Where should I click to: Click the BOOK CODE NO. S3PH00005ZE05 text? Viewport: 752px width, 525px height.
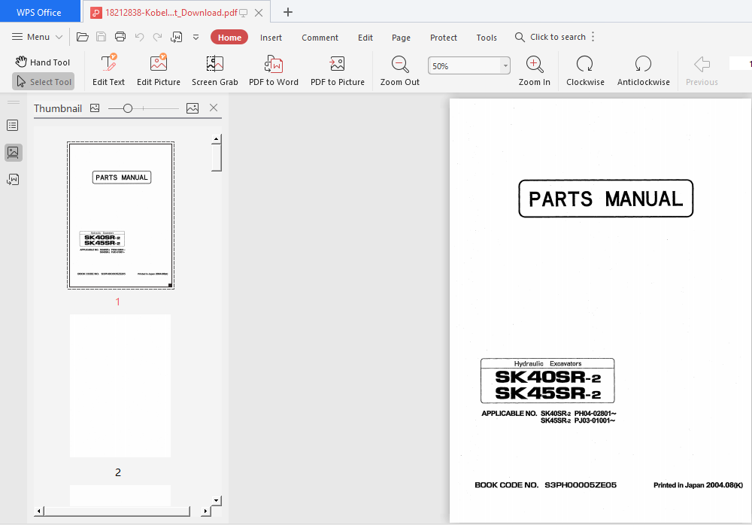545,485
